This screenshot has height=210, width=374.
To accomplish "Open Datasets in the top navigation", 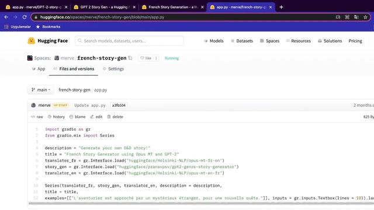I will click(242, 41).
